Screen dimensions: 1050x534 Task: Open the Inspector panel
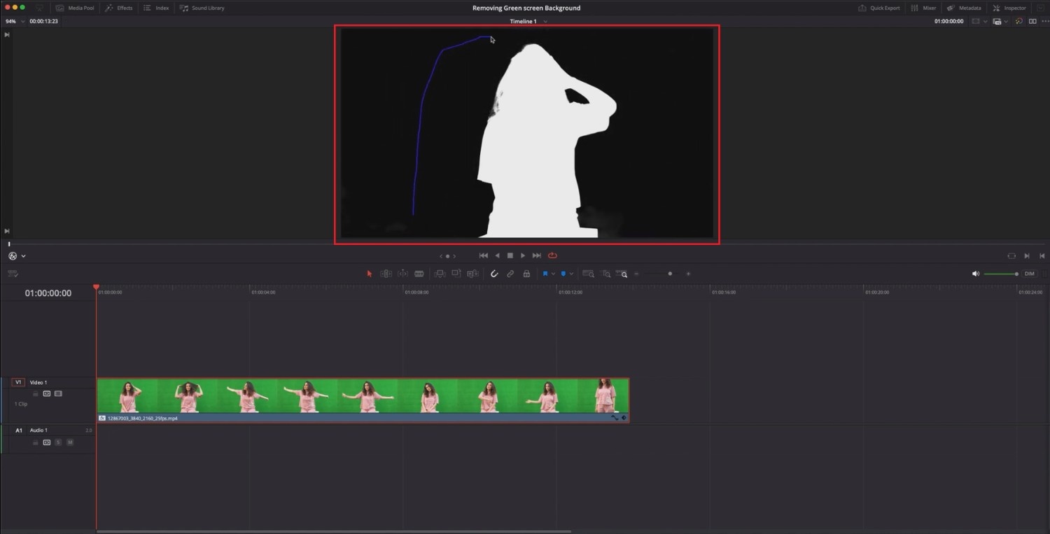pos(1009,8)
